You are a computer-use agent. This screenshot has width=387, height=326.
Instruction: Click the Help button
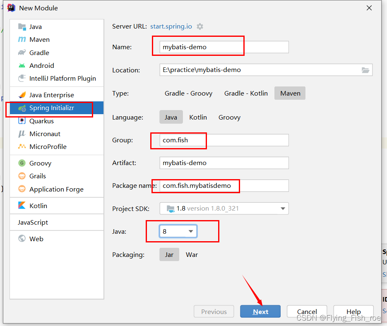[x=353, y=312]
